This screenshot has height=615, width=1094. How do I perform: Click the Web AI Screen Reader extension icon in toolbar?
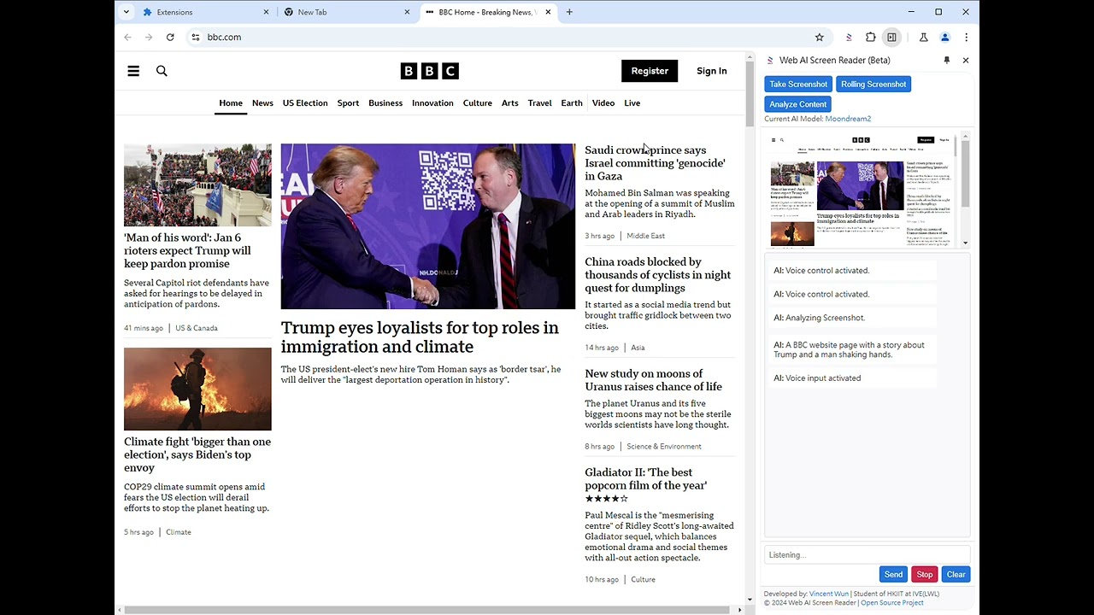(849, 37)
